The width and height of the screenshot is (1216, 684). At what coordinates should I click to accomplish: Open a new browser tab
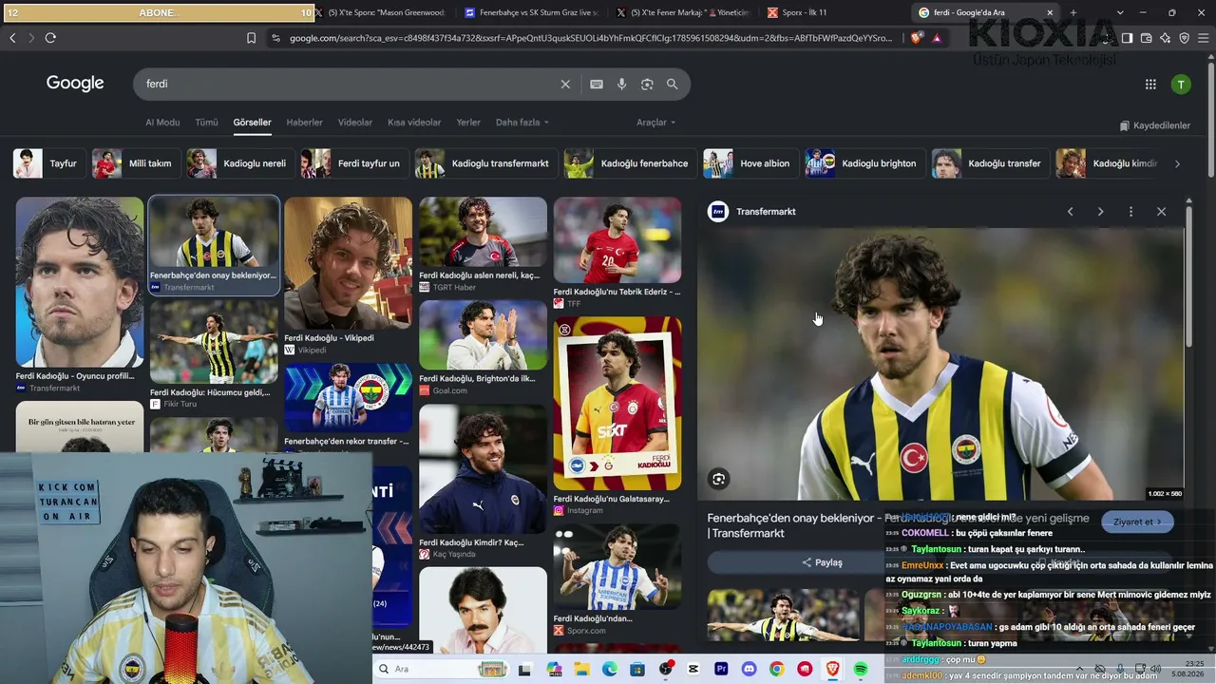click(1073, 12)
